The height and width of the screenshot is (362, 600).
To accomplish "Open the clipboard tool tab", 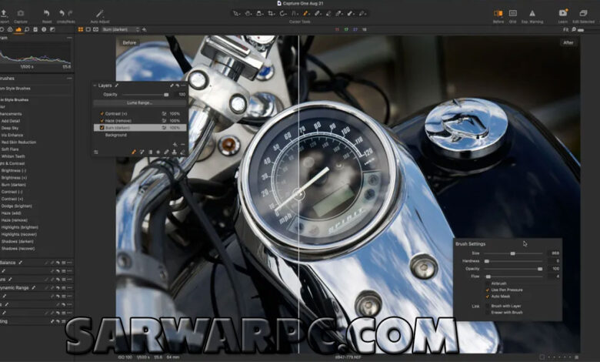I will click(x=35, y=29).
